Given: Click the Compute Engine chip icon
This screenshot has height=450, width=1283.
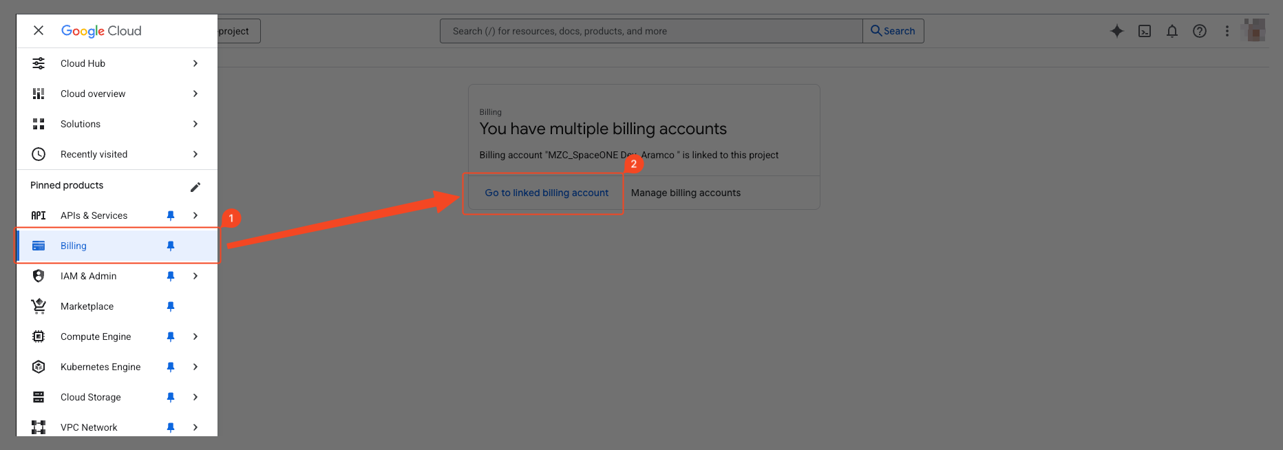Looking at the screenshot, I should coord(39,336).
